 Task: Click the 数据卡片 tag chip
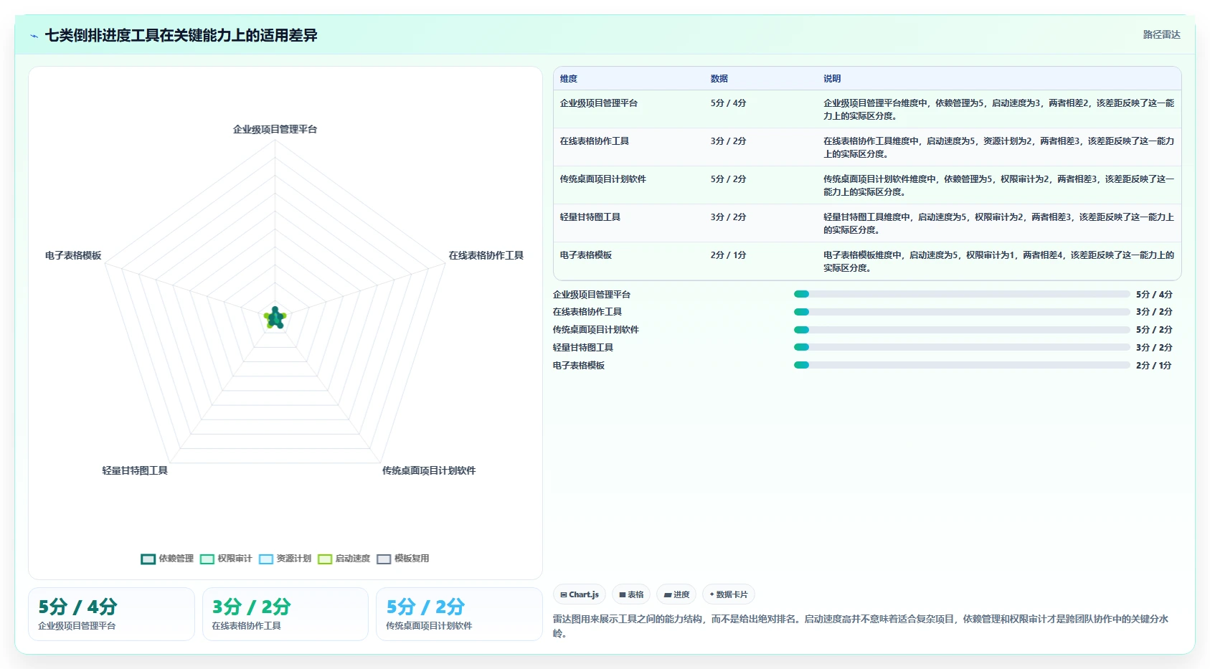[729, 594]
